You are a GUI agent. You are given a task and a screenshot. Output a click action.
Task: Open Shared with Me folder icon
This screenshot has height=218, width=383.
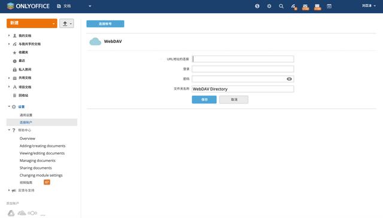point(14,44)
